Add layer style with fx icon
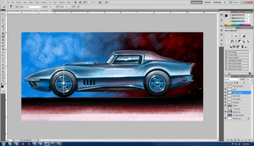254x146 pixels. point(231,140)
